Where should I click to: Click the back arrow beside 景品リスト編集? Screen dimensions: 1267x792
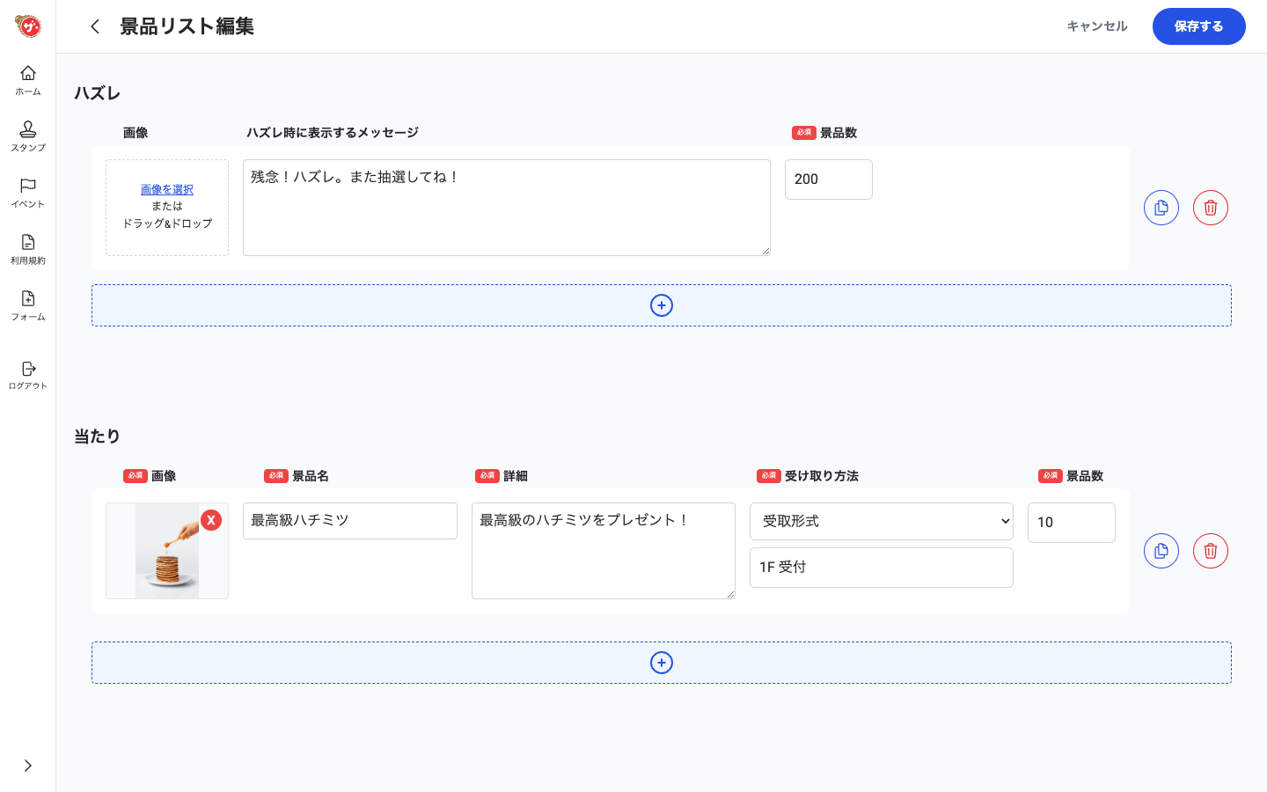point(95,26)
